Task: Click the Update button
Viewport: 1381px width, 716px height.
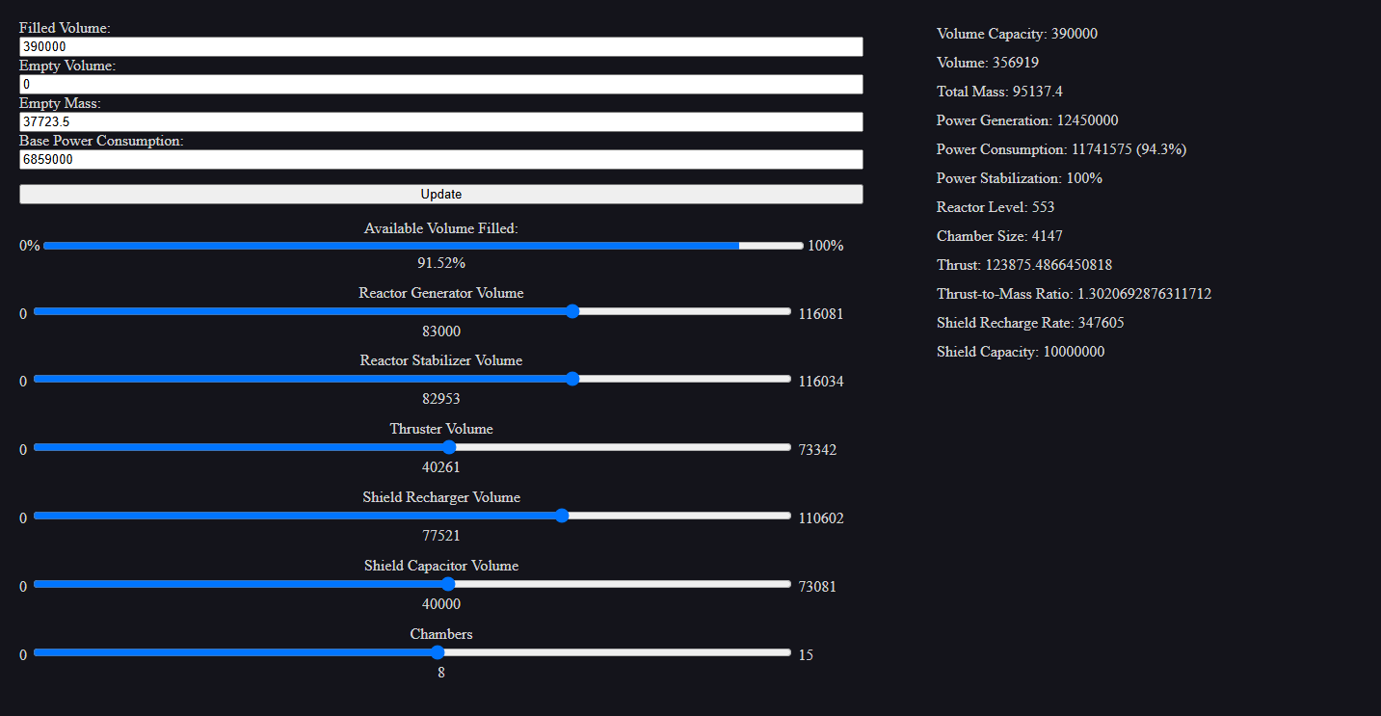Action: point(440,194)
